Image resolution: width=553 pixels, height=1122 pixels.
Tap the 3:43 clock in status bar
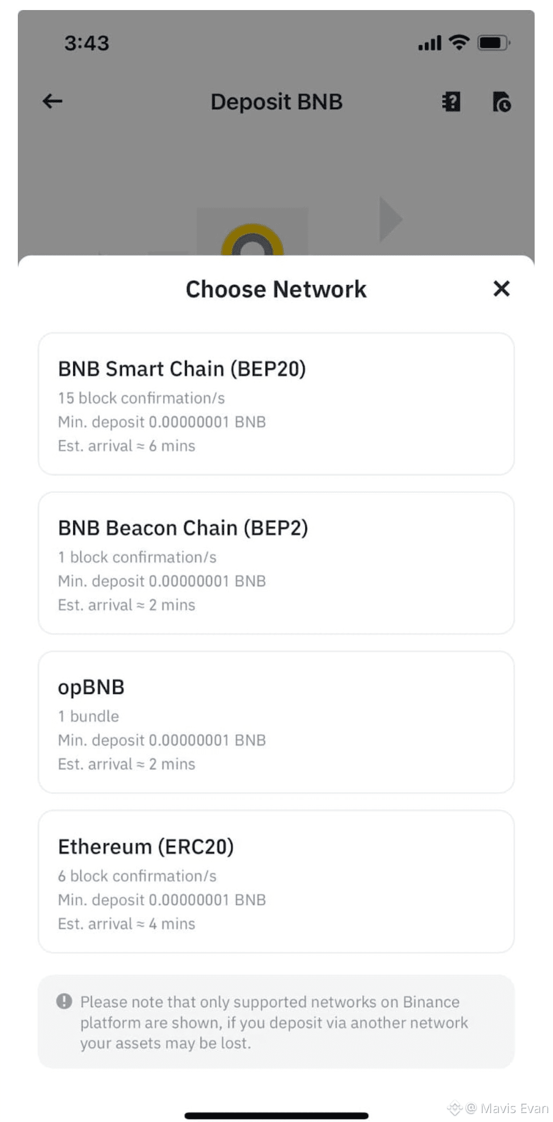(87, 43)
